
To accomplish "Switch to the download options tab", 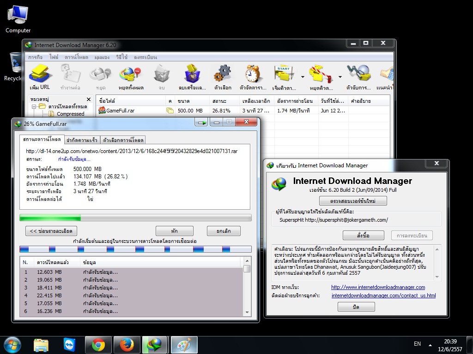I will pos(123,140).
